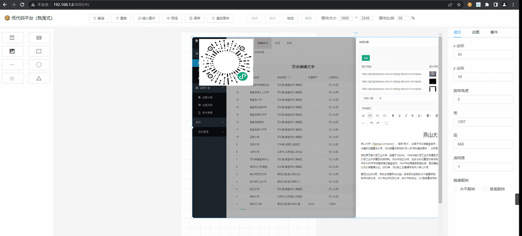
Task: Click the browser share page icon
Action: coord(450,5)
